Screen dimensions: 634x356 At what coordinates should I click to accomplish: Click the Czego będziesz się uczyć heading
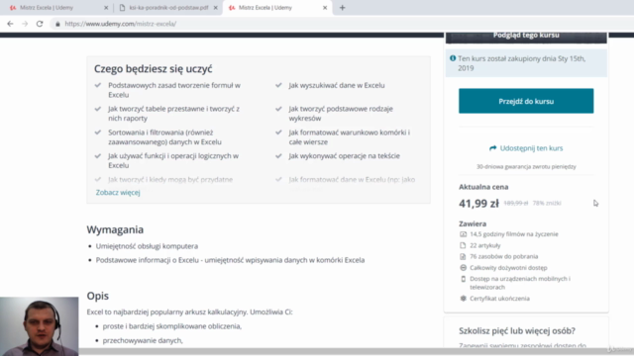(154, 69)
